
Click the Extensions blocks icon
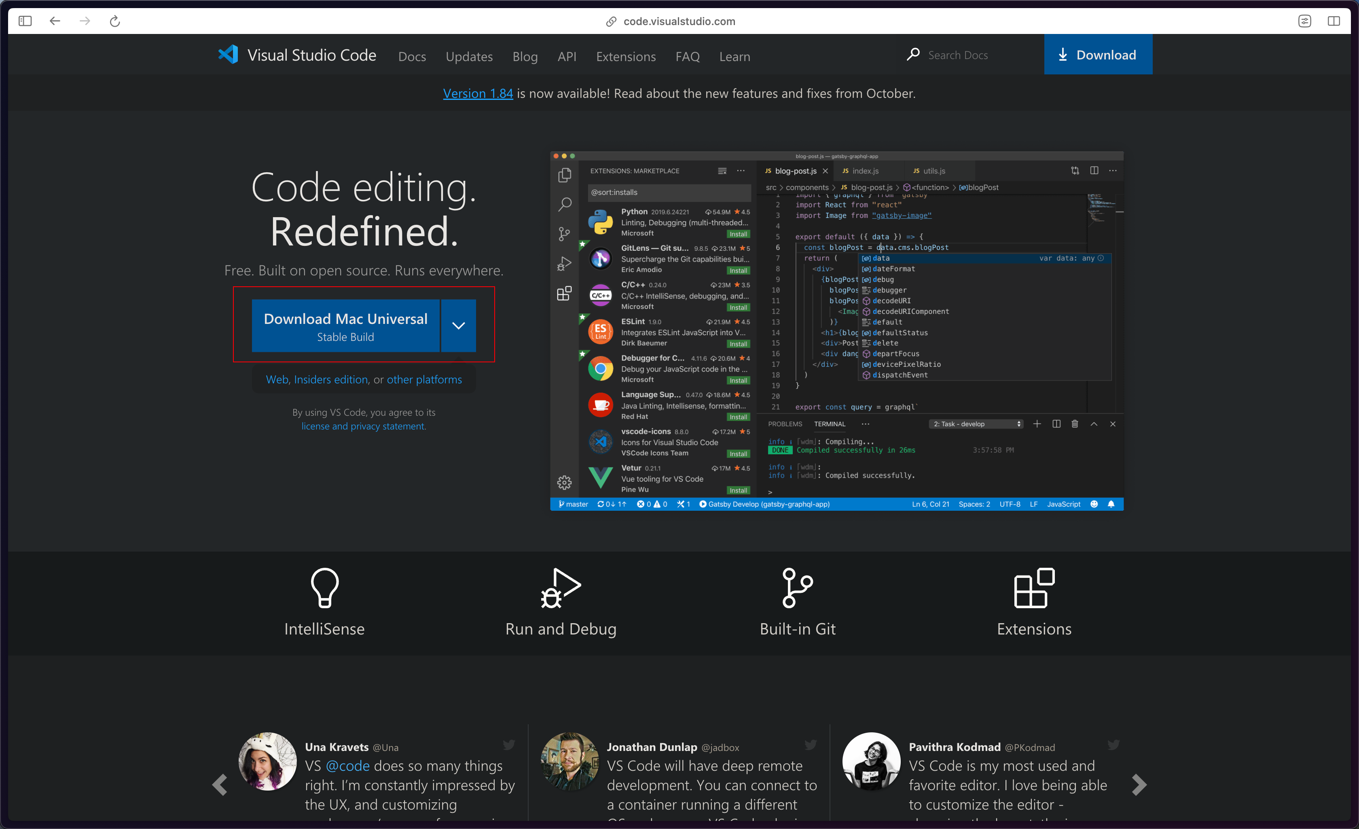coord(1034,588)
